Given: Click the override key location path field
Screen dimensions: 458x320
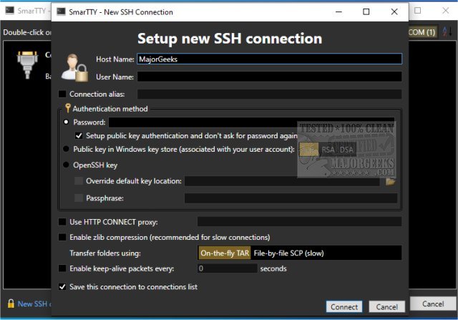Looking at the screenshot, I should pos(282,181).
